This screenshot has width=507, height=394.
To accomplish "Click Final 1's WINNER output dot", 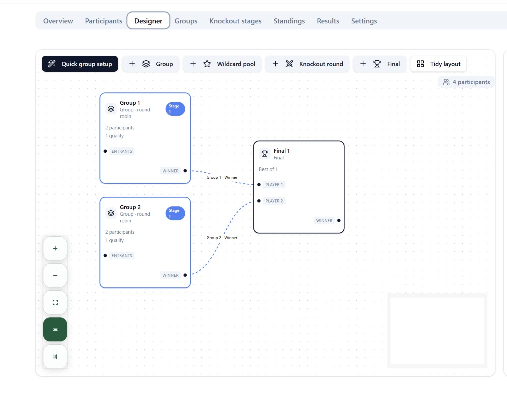I will coord(339,220).
